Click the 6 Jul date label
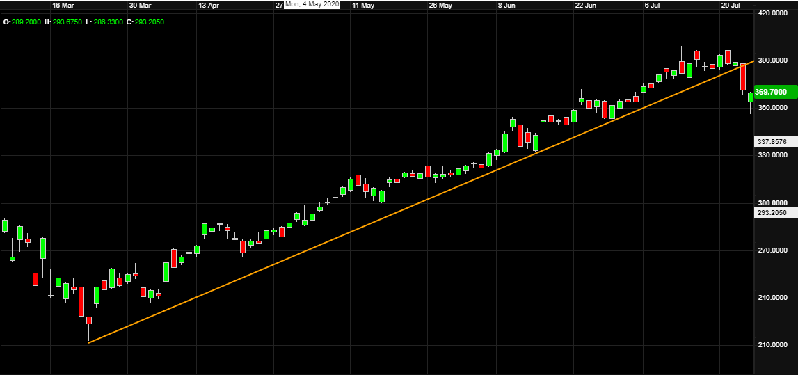 coord(654,5)
